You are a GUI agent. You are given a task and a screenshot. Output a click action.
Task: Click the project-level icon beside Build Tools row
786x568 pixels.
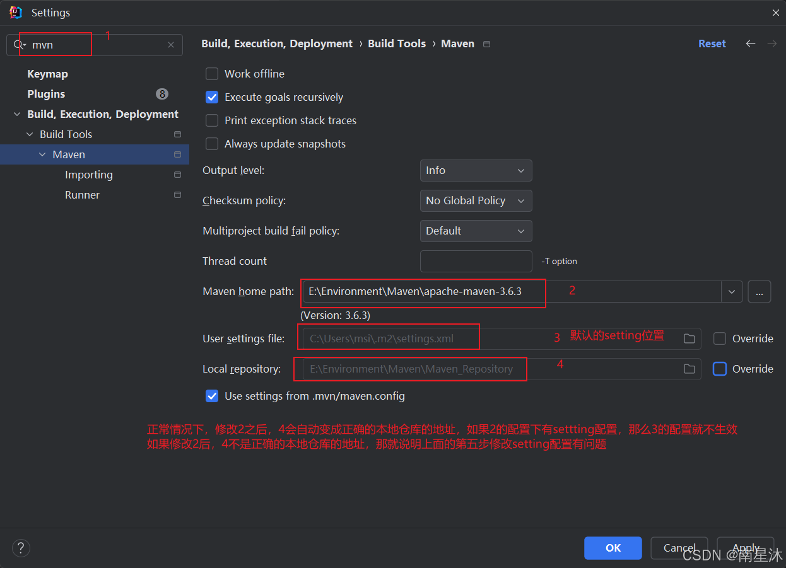tap(177, 134)
